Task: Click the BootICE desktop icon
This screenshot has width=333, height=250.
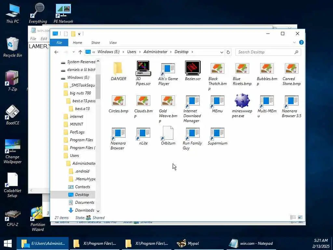Action: (x=12, y=115)
